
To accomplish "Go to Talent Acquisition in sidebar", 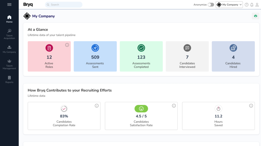I will (9, 34).
